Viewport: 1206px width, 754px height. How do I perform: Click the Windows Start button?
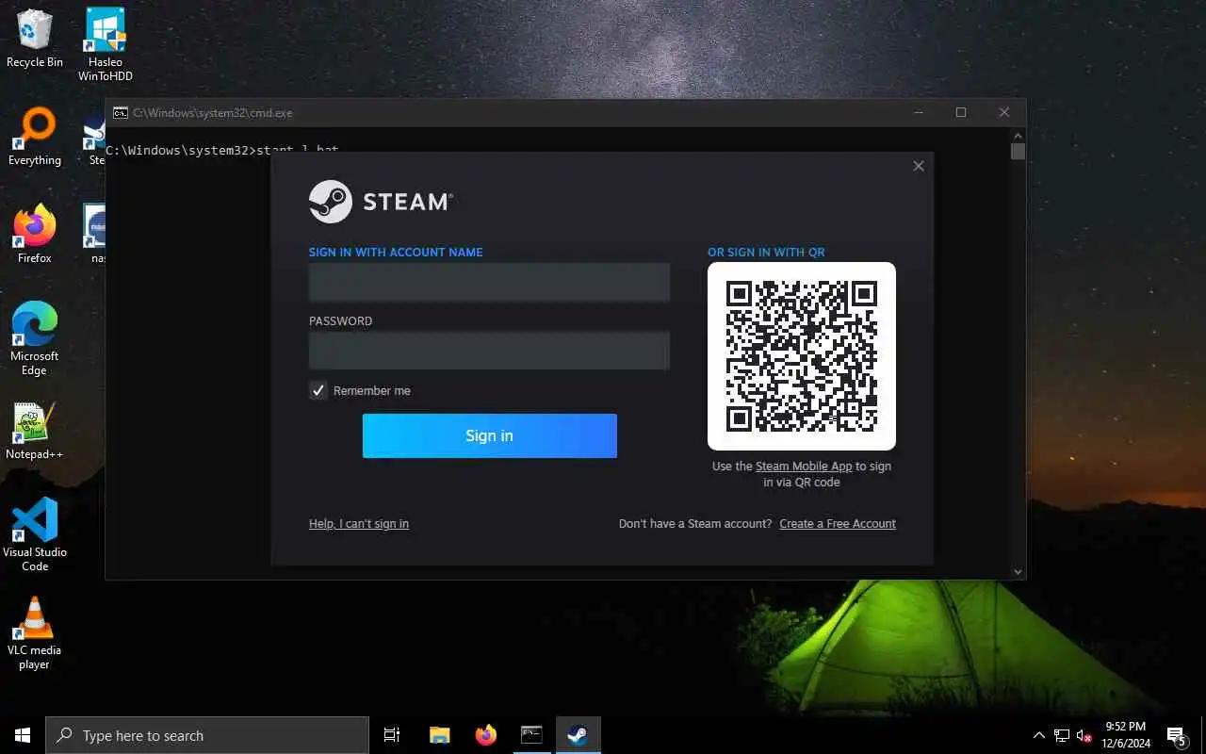pyautogui.click(x=23, y=735)
